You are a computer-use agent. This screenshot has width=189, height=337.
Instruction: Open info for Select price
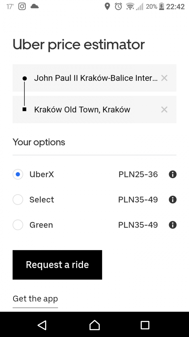(172, 200)
